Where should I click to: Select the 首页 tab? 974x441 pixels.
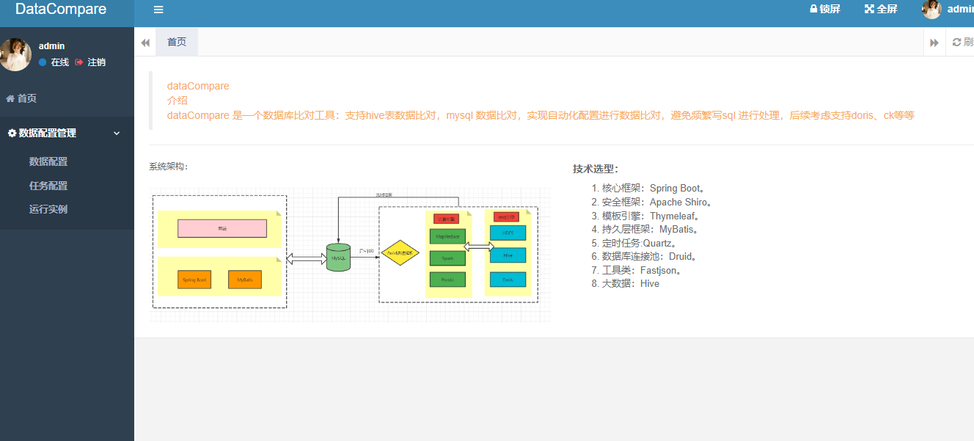click(177, 42)
